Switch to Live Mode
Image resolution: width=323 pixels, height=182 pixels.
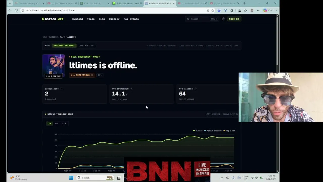click(x=86, y=46)
